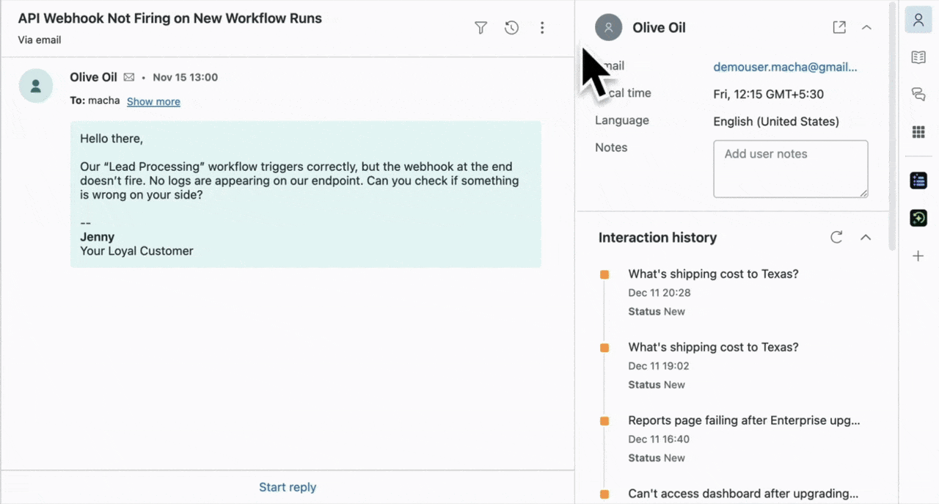Open the side conversations sidebar icon

click(x=918, y=94)
